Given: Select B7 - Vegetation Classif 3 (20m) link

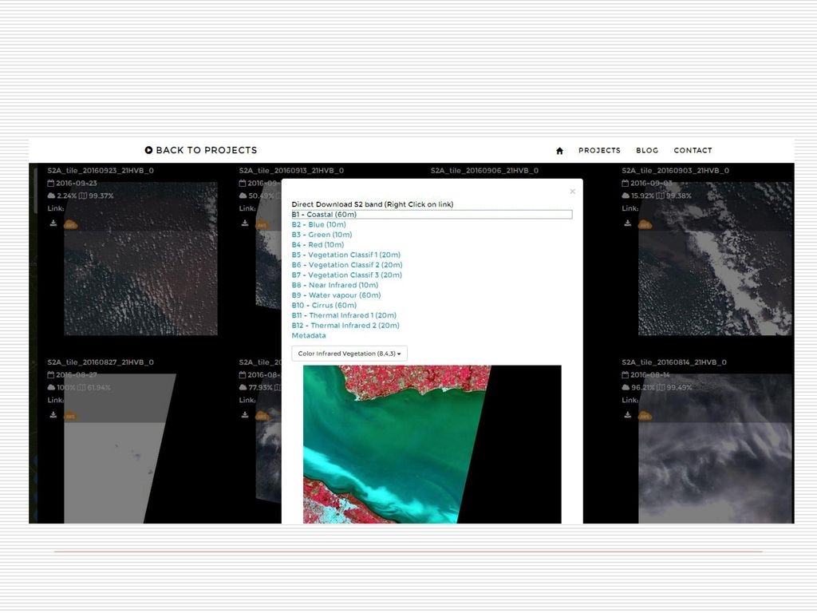Looking at the screenshot, I should [x=347, y=275].
